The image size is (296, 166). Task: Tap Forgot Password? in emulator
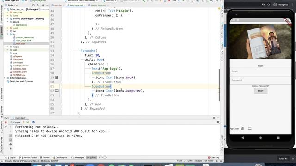tap(260, 86)
